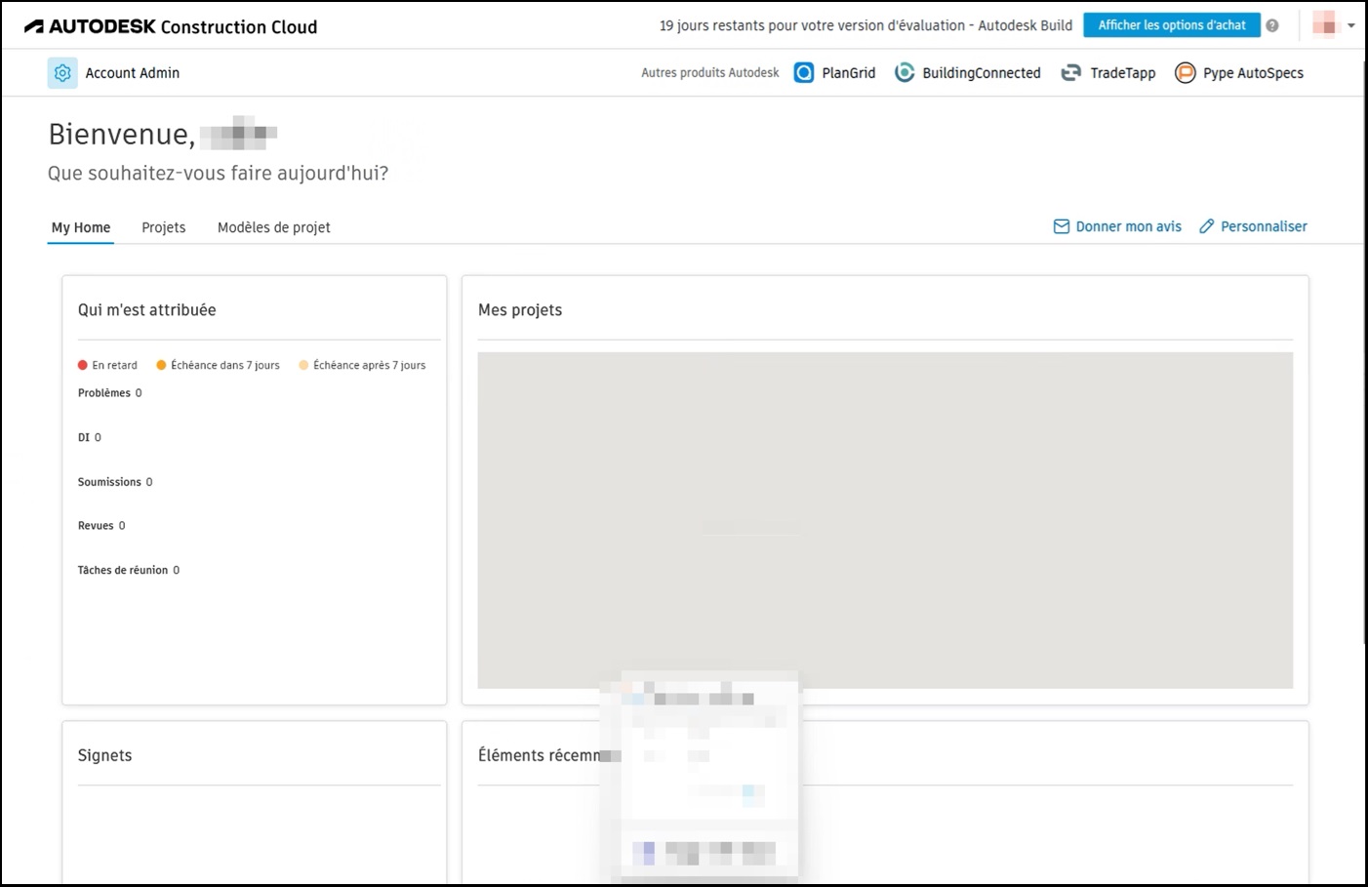Launch Pype AutoSpecs
1368x887 pixels.
[x=1185, y=72]
